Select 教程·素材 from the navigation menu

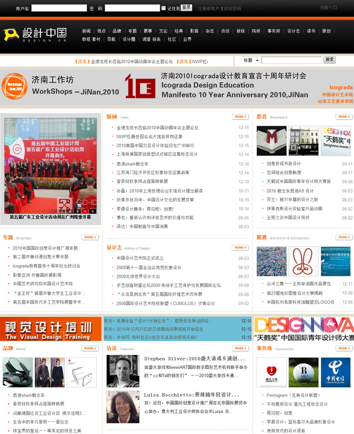(91, 39)
